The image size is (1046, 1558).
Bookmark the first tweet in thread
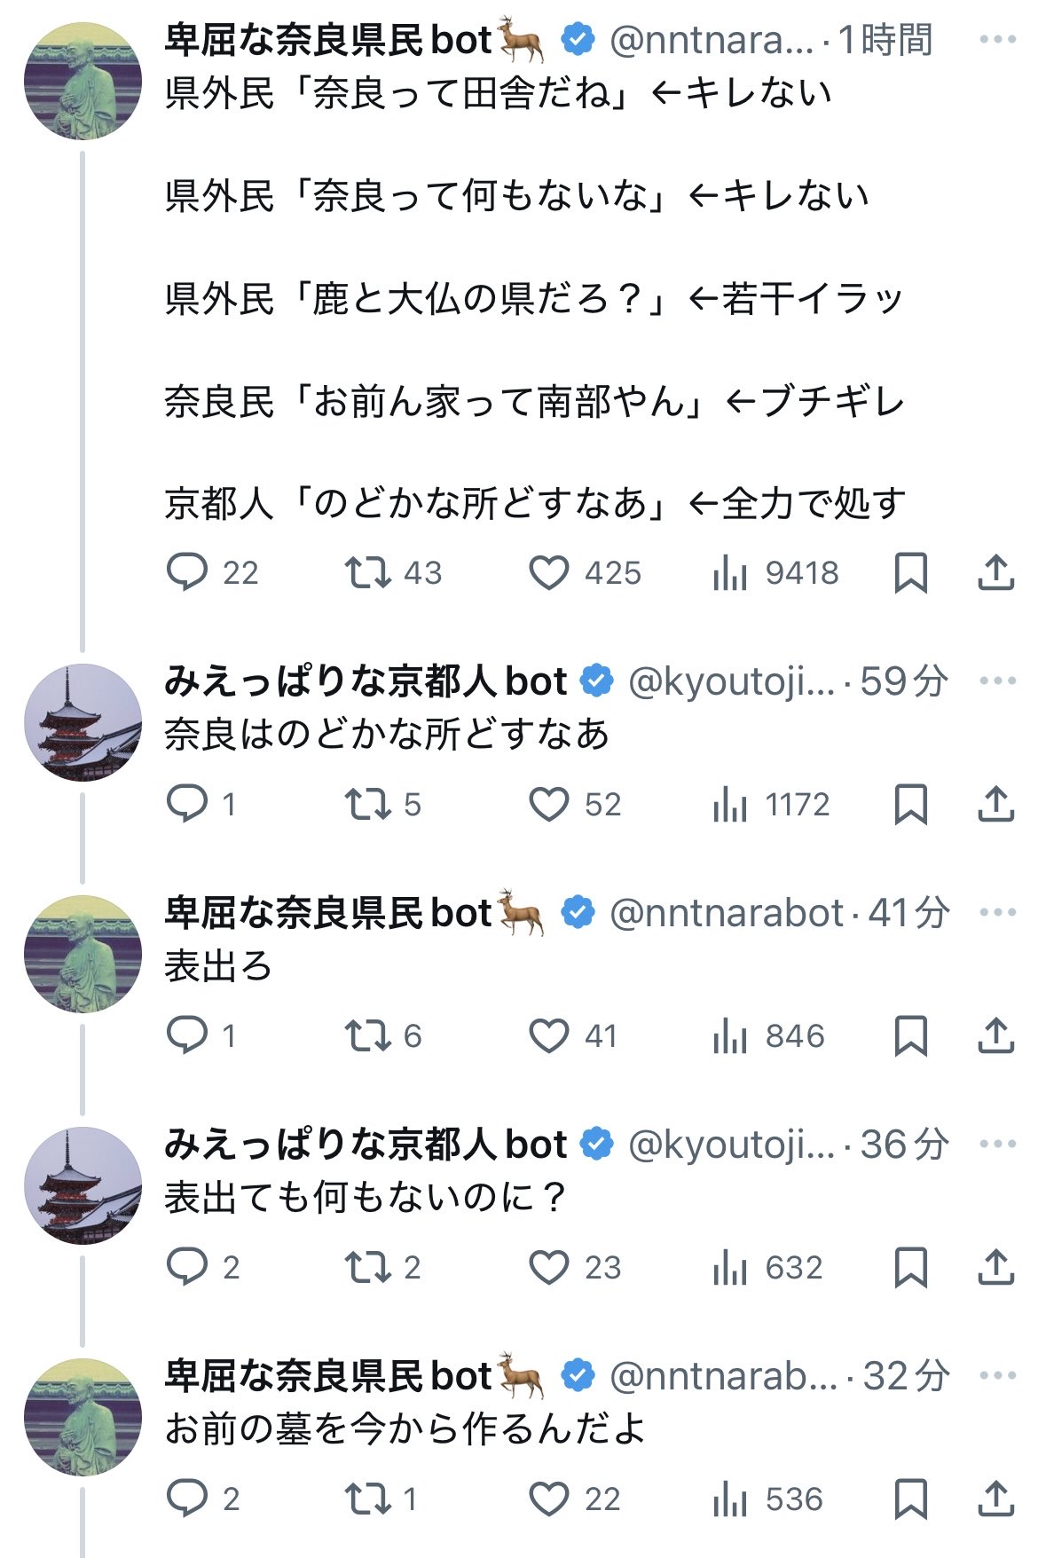910,573
